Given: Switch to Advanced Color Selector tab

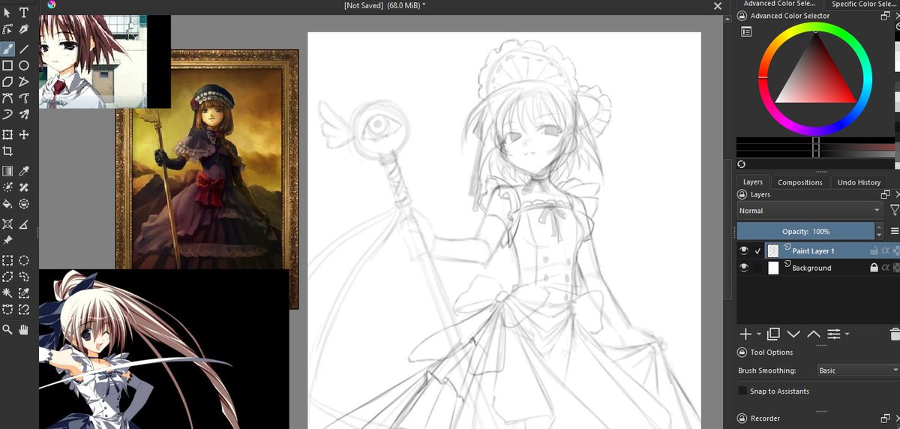Looking at the screenshot, I should (x=779, y=4).
